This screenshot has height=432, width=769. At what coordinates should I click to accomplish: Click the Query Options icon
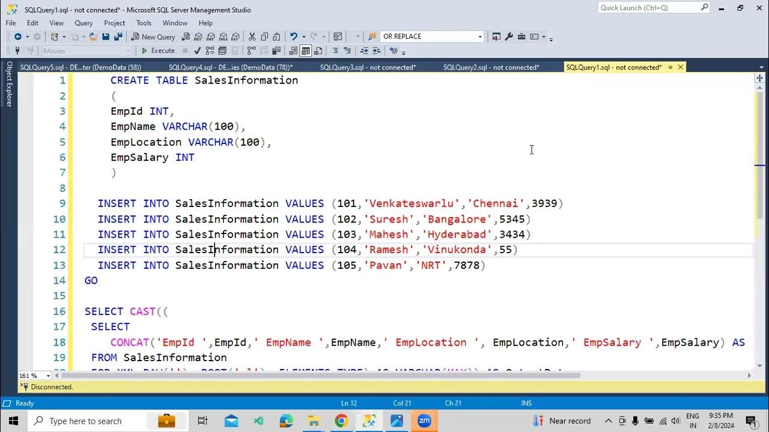[x=222, y=50]
